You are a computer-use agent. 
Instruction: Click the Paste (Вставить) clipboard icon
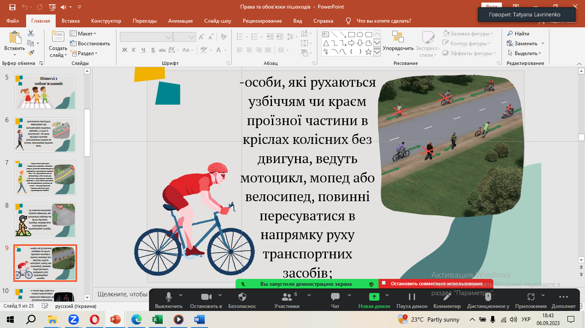click(x=15, y=38)
